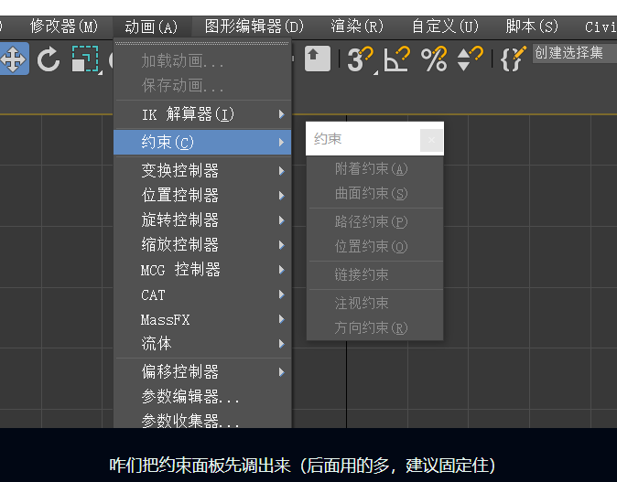Viewport: 617px width, 482px height.
Task: Toggle the angle snap icon
Action: click(396, 59)
